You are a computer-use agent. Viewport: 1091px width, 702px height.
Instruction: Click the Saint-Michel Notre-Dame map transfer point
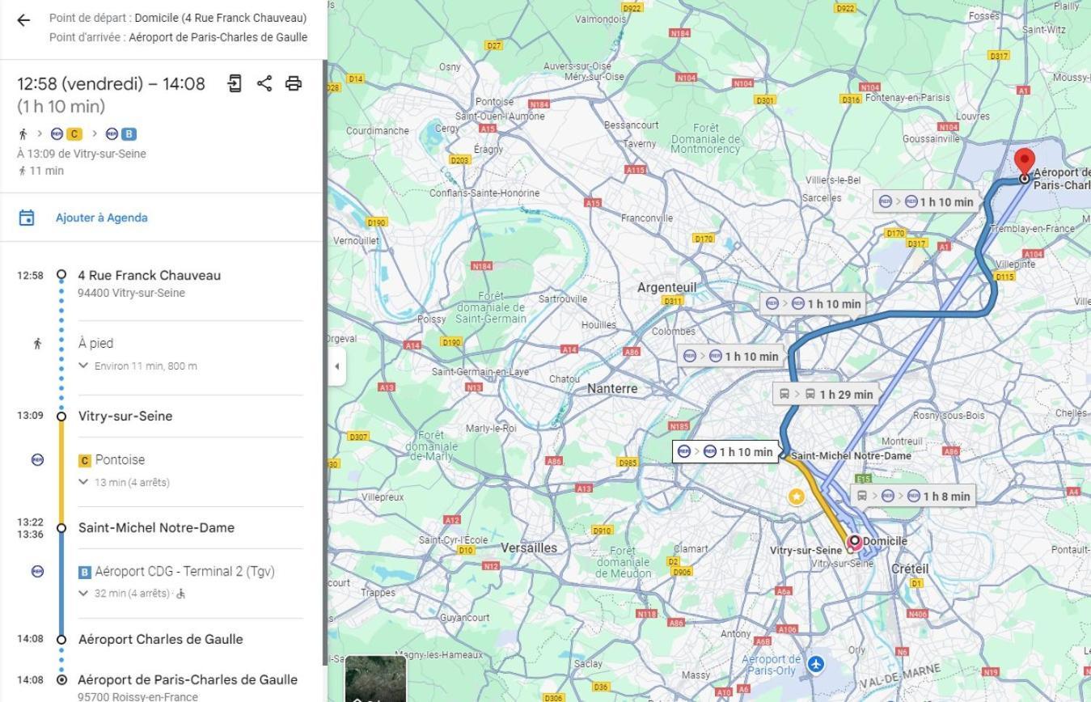tap(784, 456)
